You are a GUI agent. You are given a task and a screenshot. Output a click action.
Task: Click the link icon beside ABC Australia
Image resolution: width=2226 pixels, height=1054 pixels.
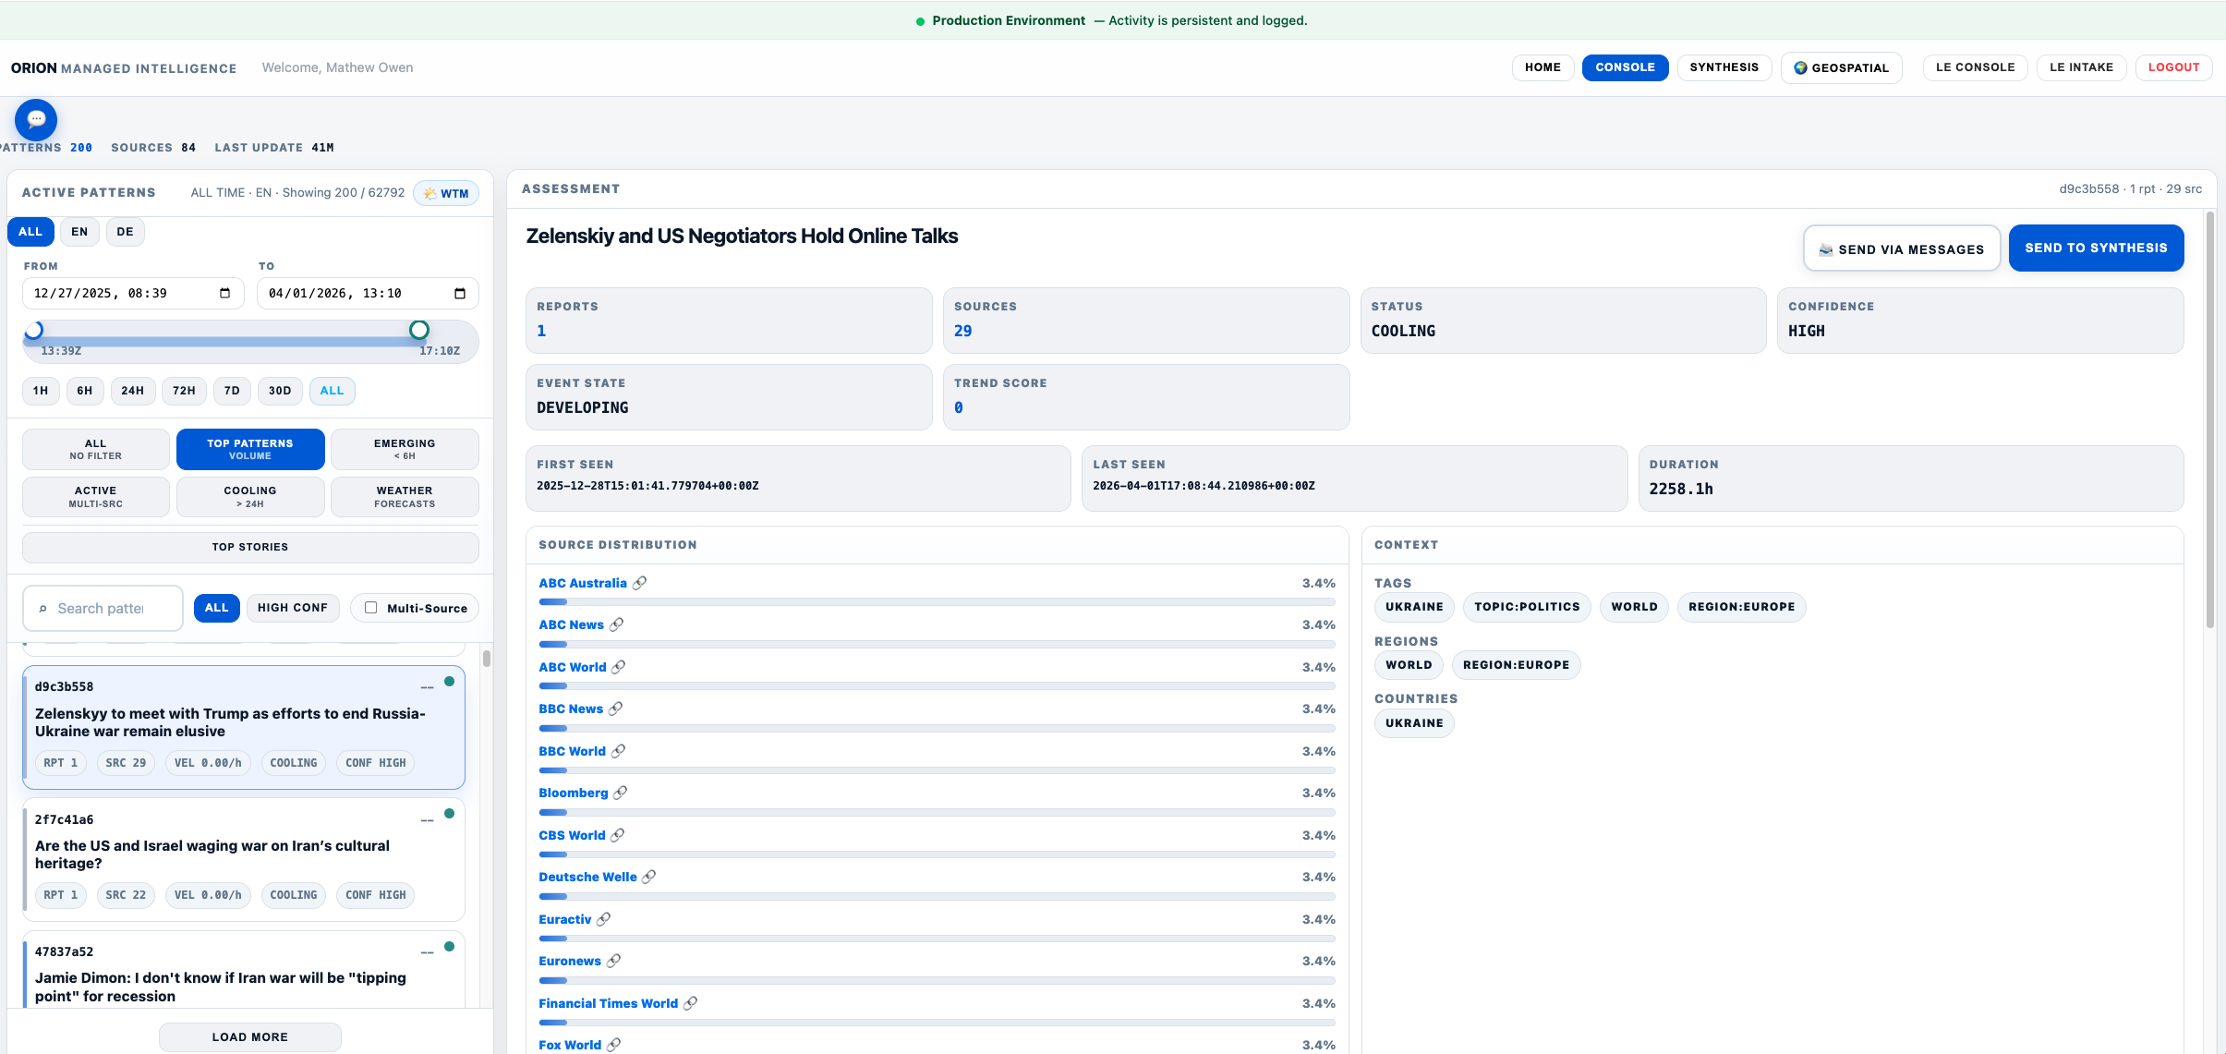(640, 582)
